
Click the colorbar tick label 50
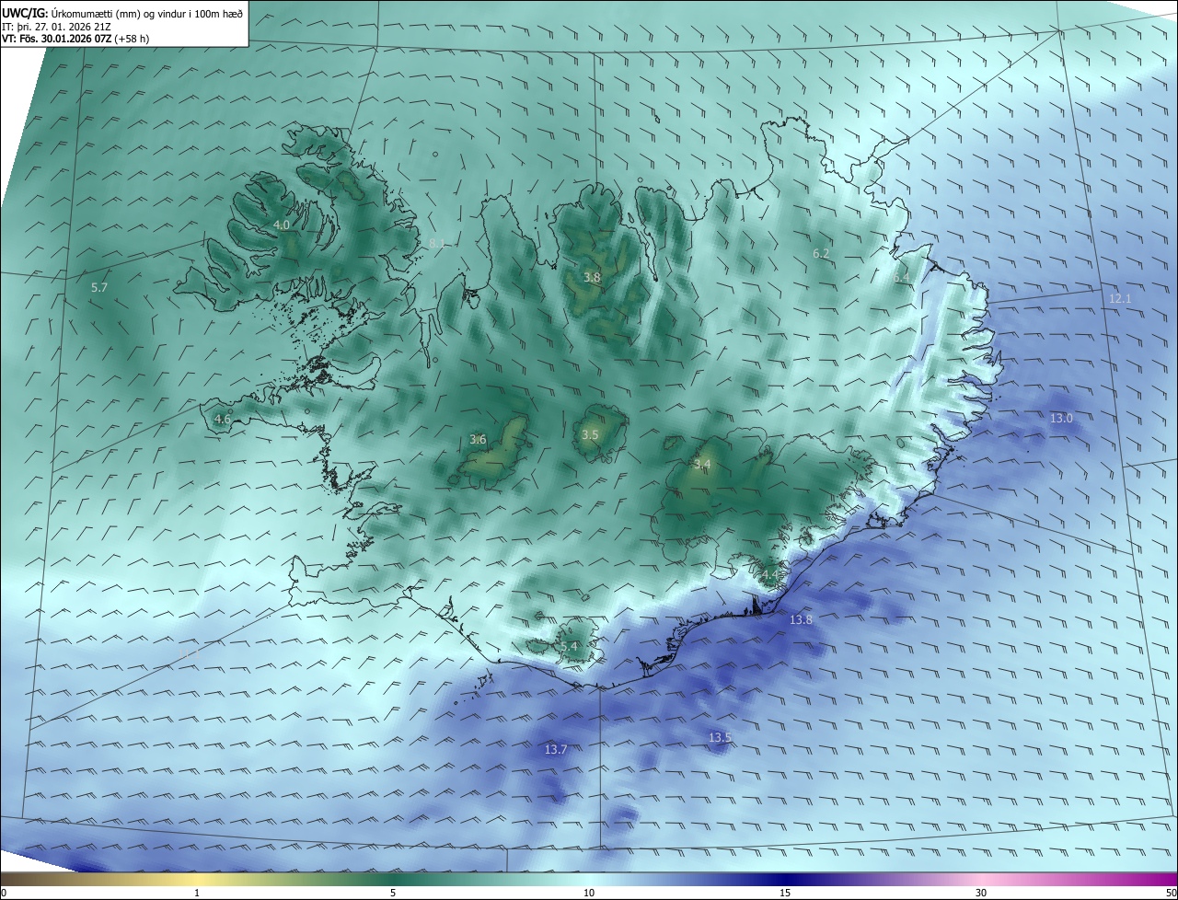click(x=1171, y=893)
